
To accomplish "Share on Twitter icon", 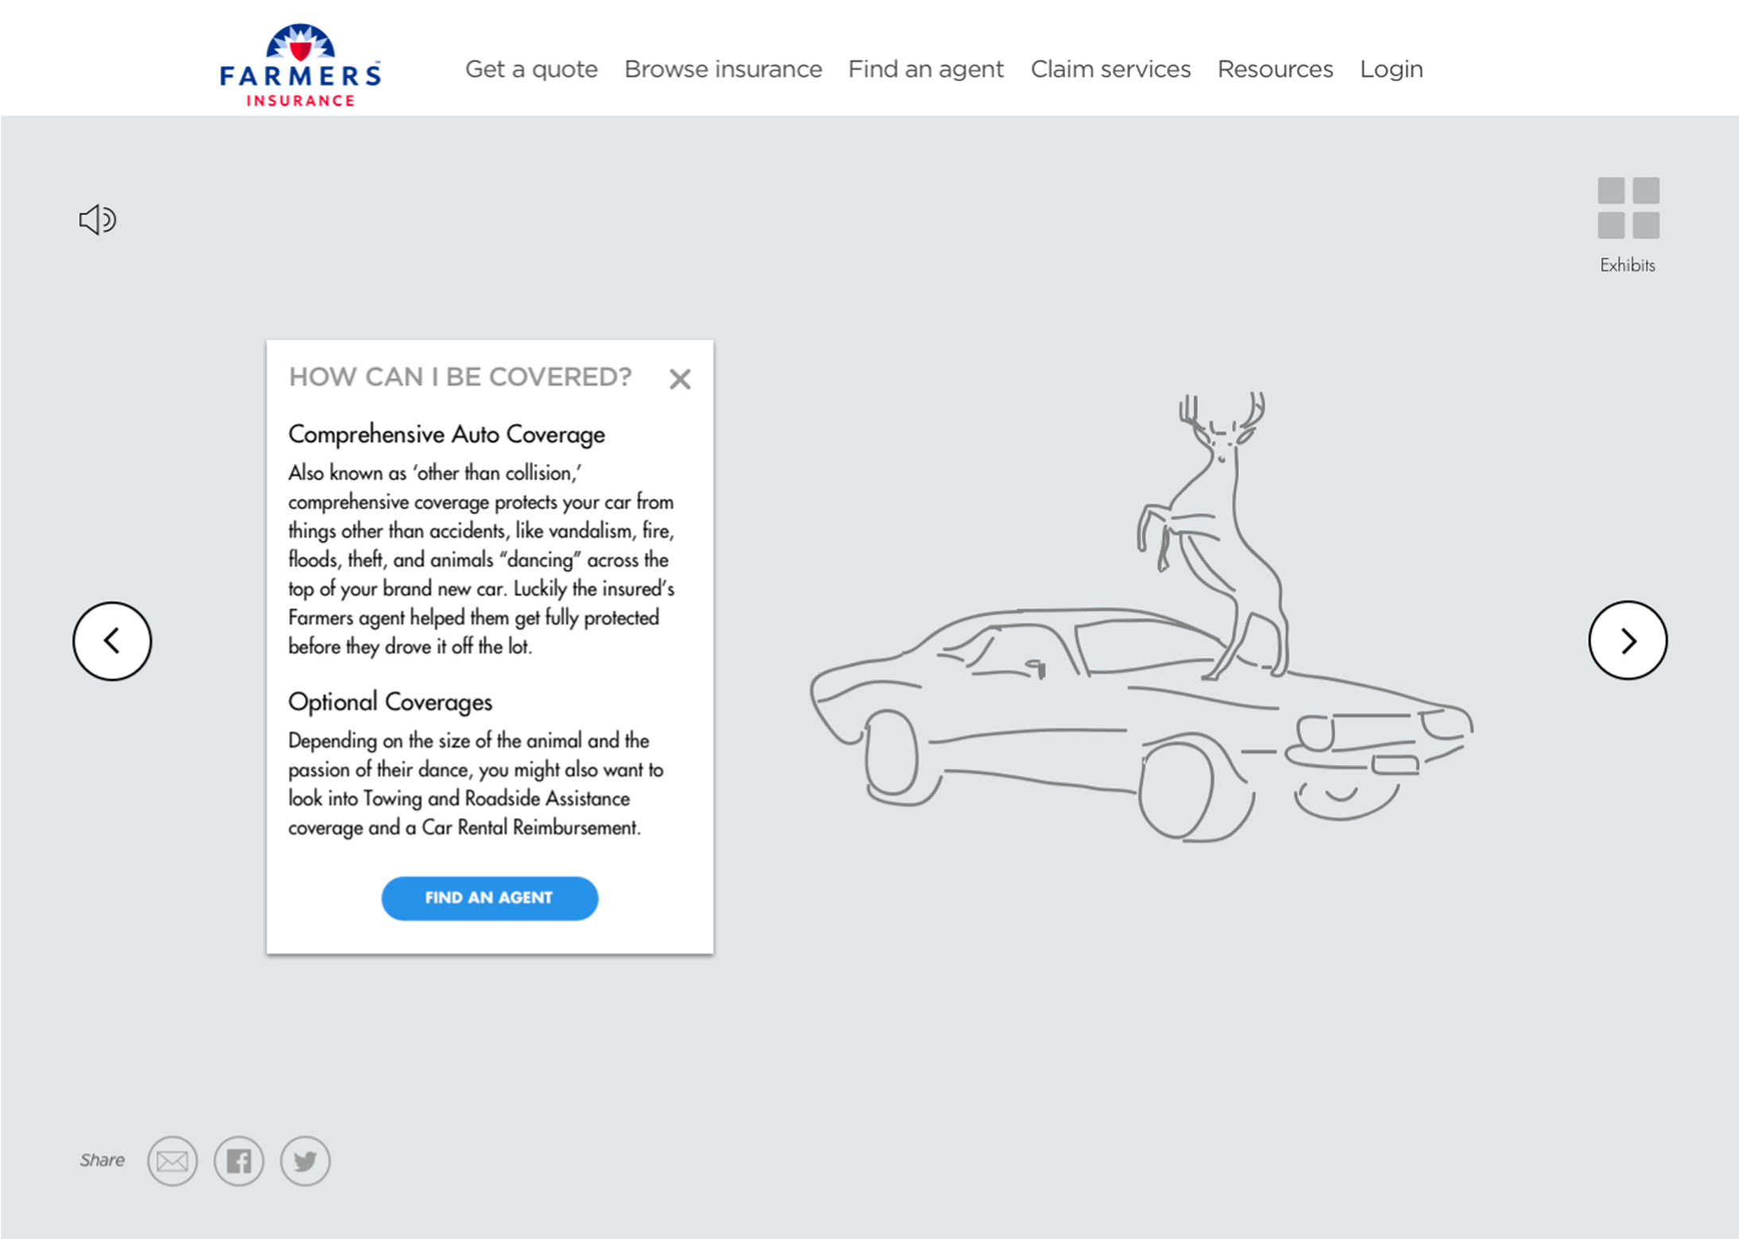I will pyautogui.click(x=305, y=1161).
